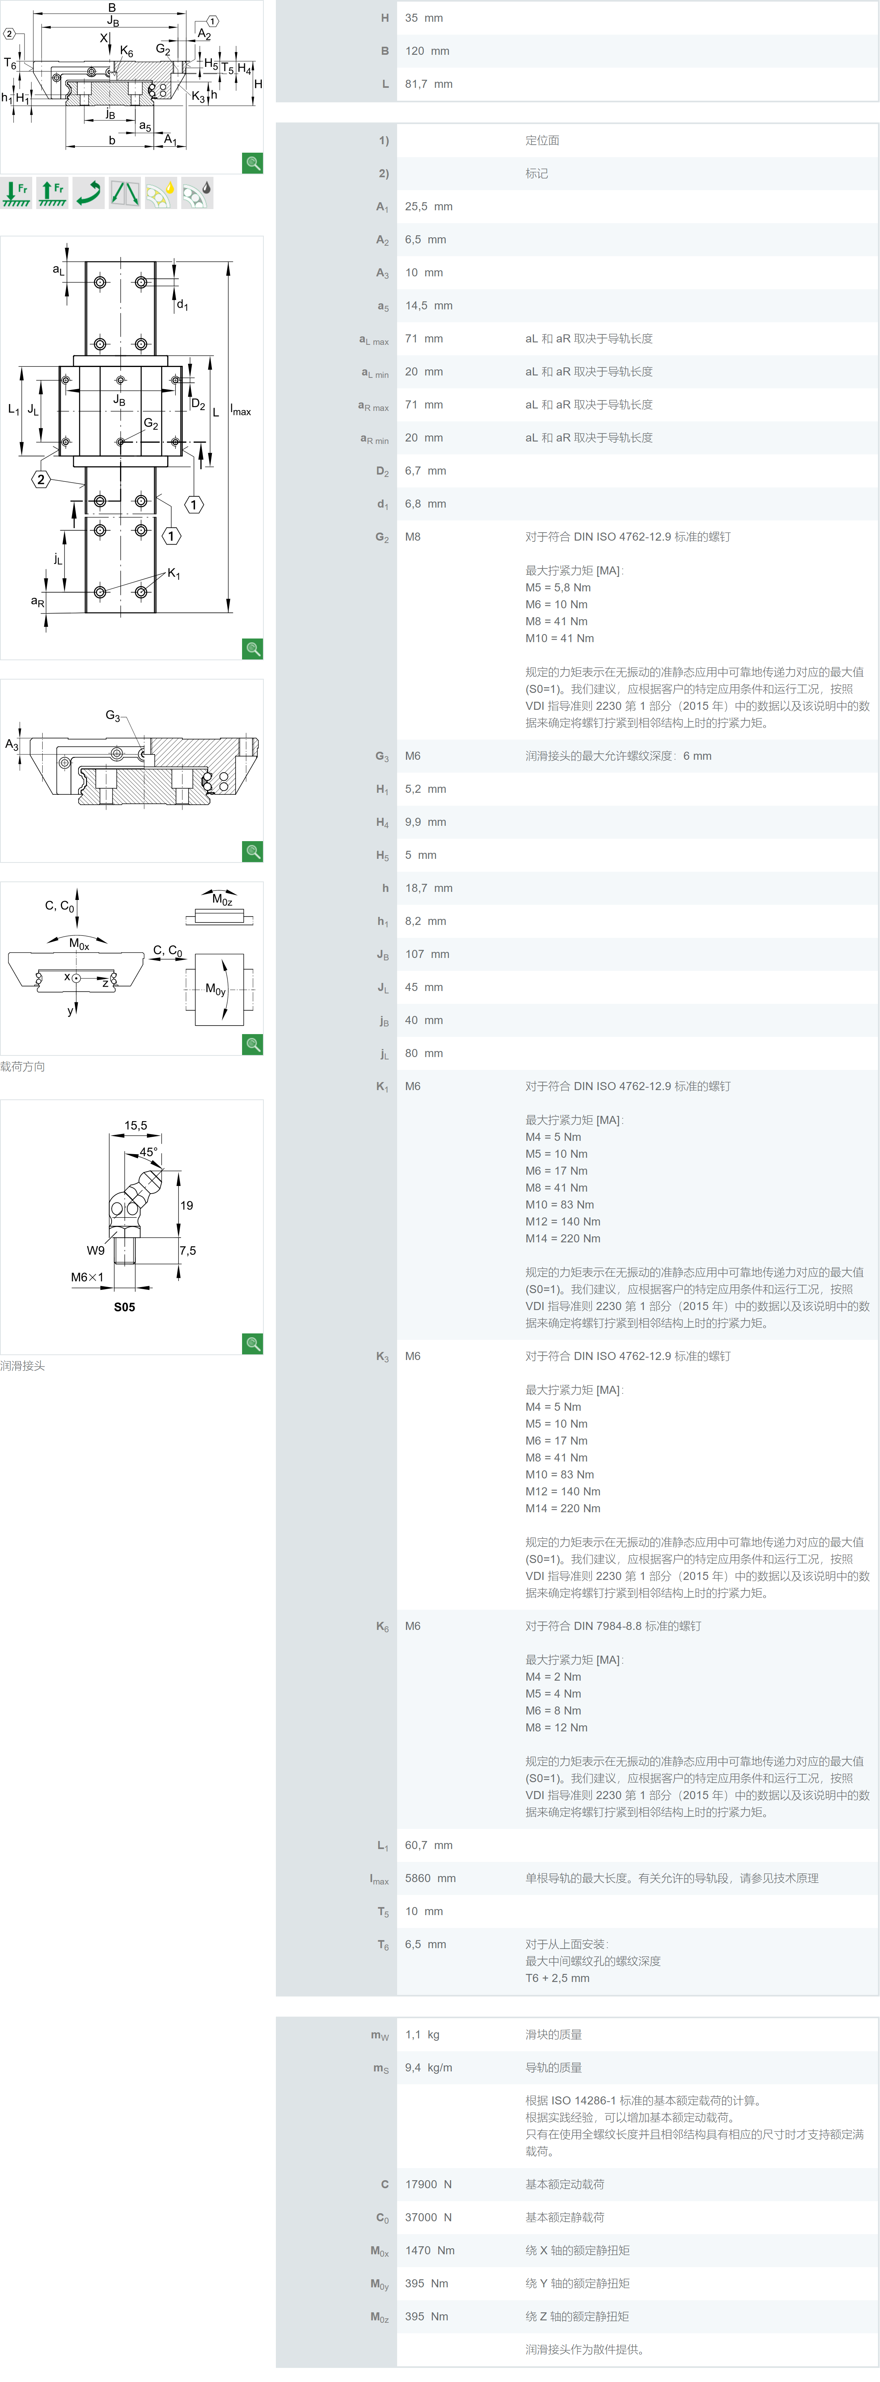Magnify the G3 lubrication cross-section drawing
This screenshot has width=880, height=2382.
point(253,851)
